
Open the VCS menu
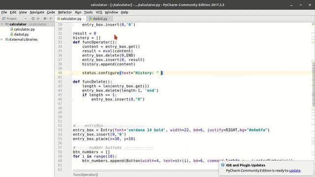[x=99, y=12]
